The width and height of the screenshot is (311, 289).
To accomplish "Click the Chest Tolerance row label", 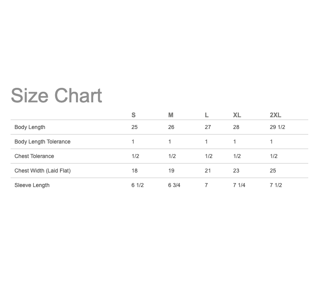I will click(x=34, y=156).
